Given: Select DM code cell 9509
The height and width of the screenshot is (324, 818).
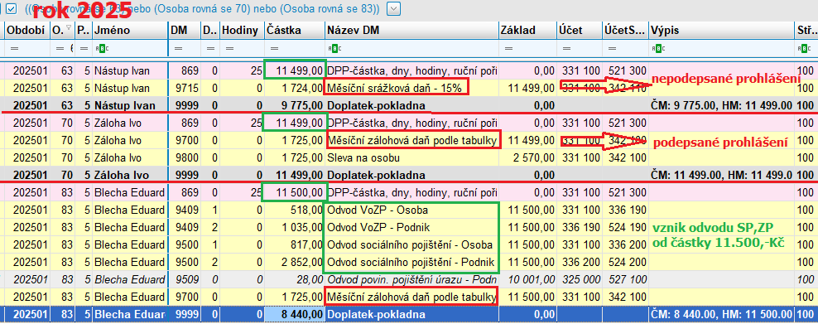Looking at the screenshot, I should coord(185,279).
